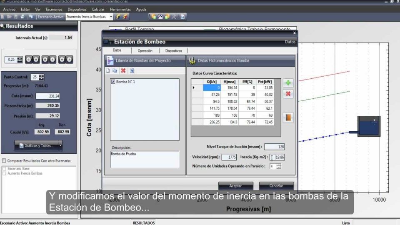This screenshot has height=225, width=400.
Task: Toggle the Bomba N° 1 checkbox
Action: pos(113,82)
